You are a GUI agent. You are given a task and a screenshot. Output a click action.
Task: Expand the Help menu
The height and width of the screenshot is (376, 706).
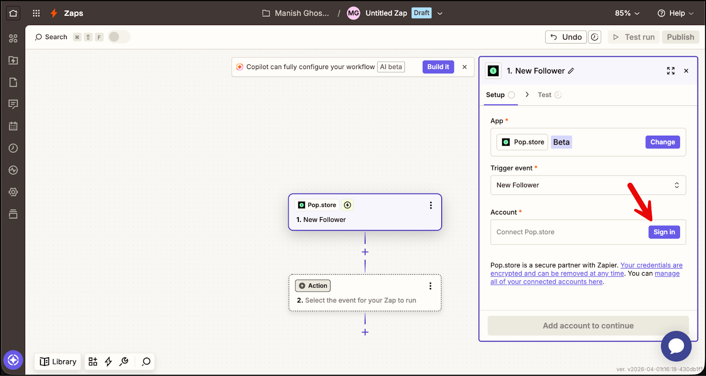click(676, 13)
